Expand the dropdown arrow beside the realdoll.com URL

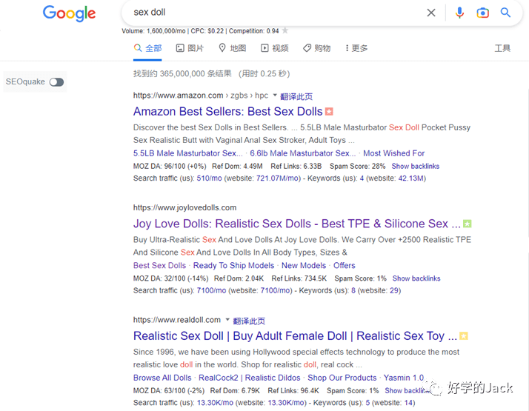(227, 319)
